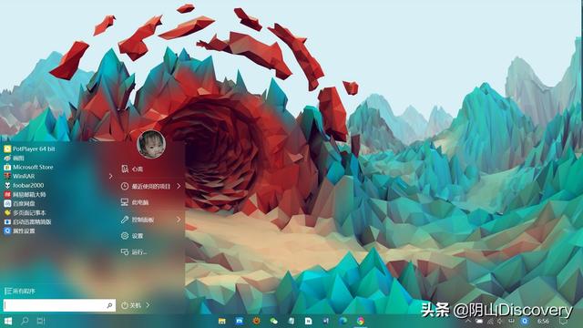The width and height of the screenshot is (583, 328).
Task: Click the volume speaker tray icon
Action: (500, 321)
